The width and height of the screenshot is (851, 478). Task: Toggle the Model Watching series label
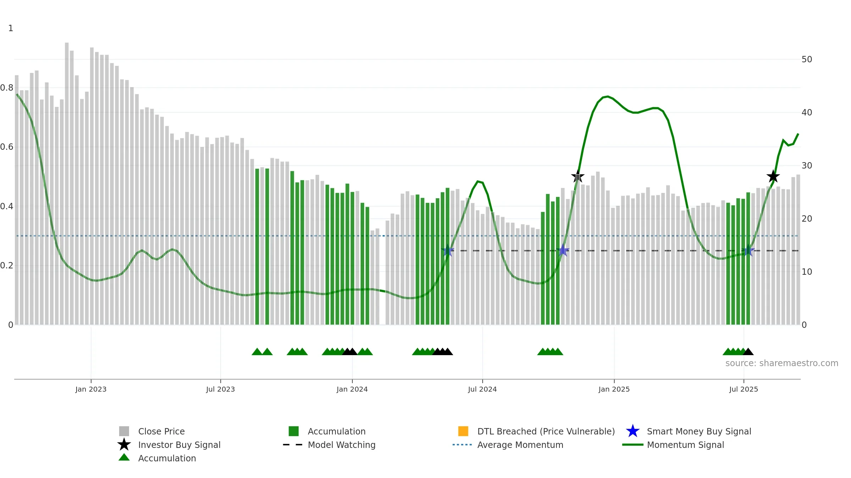tap(341, 445)
